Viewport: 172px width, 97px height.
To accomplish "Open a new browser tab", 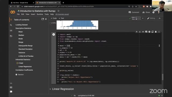I will click(63, 3).
